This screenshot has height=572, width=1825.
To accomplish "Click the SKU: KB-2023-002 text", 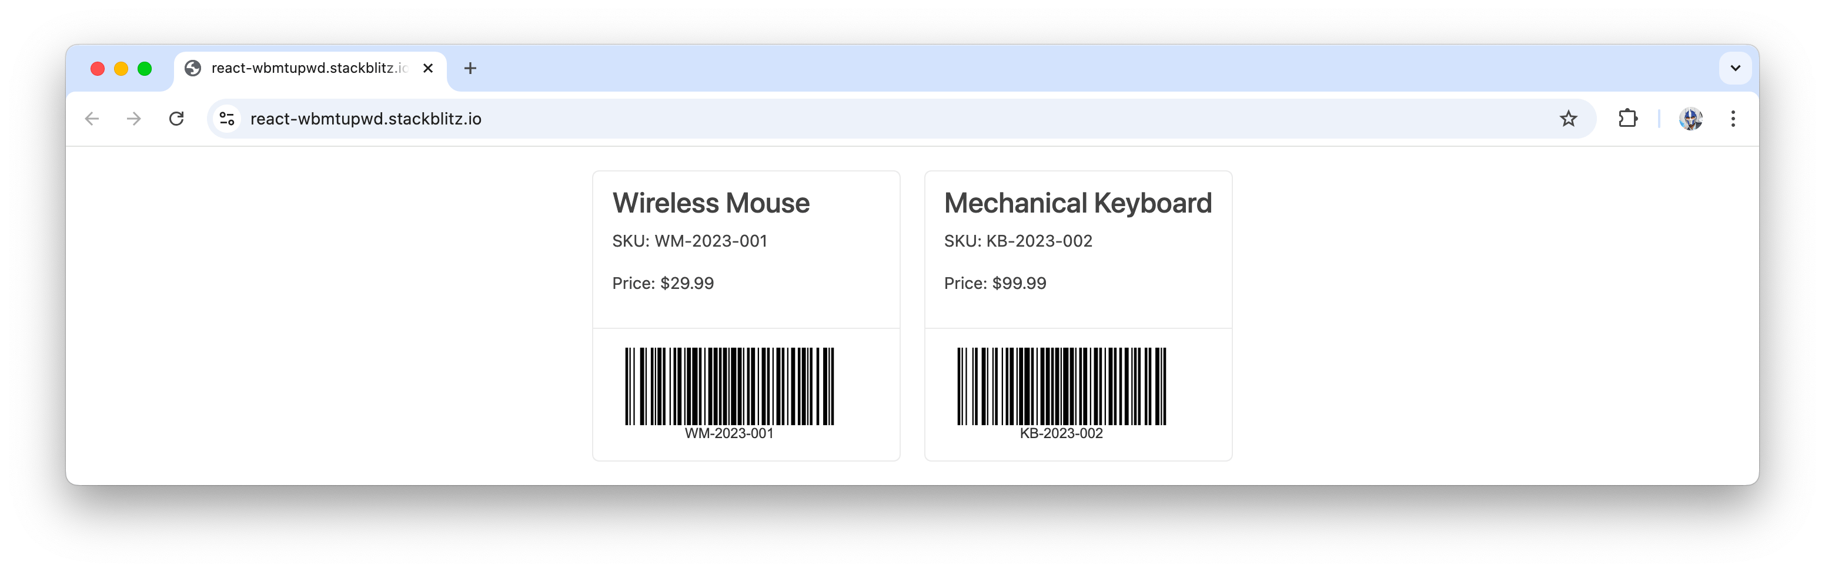I will point(1018,241).
